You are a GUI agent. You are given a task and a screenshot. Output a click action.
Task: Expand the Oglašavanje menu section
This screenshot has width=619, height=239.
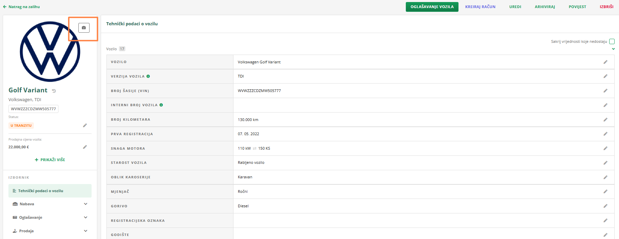pos(85,217)
